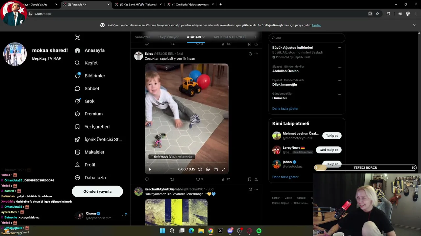This screenshot has height=236, width=421.
Task: Open Bildirimler notifications in the sidebar
Action: [90, 76]
